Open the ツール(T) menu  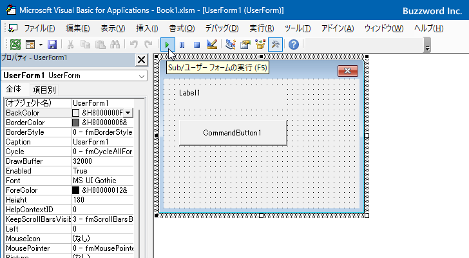tap(298, 28)
